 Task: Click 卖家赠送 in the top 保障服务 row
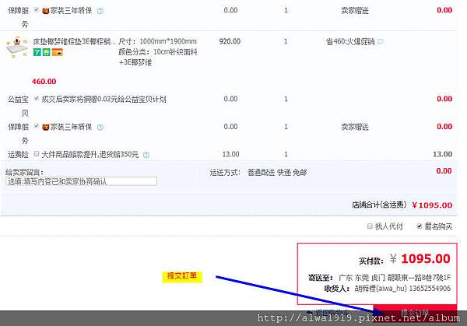355,11
